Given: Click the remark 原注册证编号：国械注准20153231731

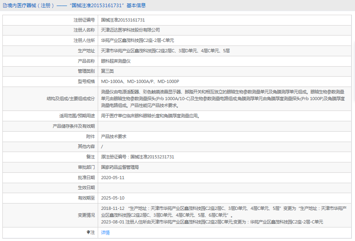Looking at the screenshot, I should 138,157.
